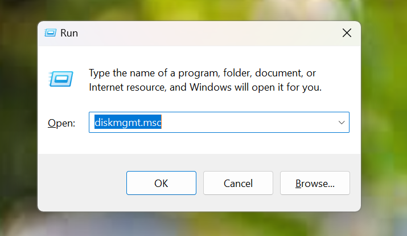Cancel the Run dialog

[x=238, y=183]
